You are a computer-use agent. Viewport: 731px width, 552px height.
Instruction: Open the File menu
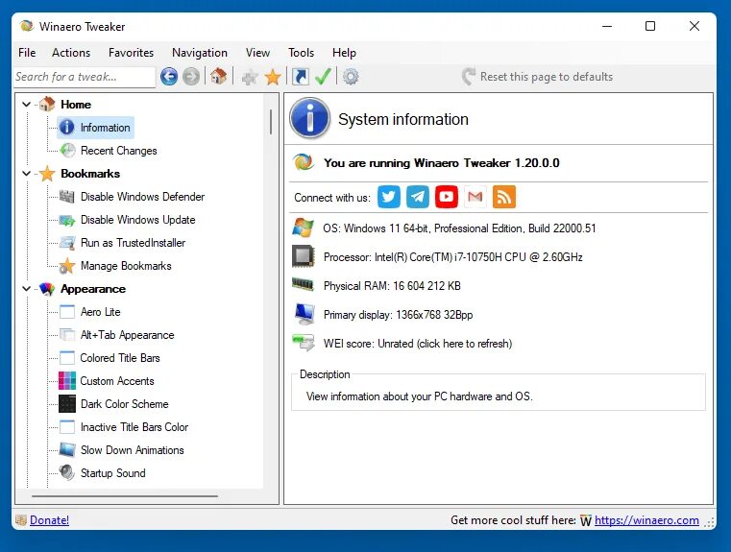[27, 53]
